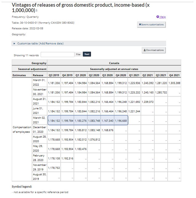Click the Help question mark icon

158,17
